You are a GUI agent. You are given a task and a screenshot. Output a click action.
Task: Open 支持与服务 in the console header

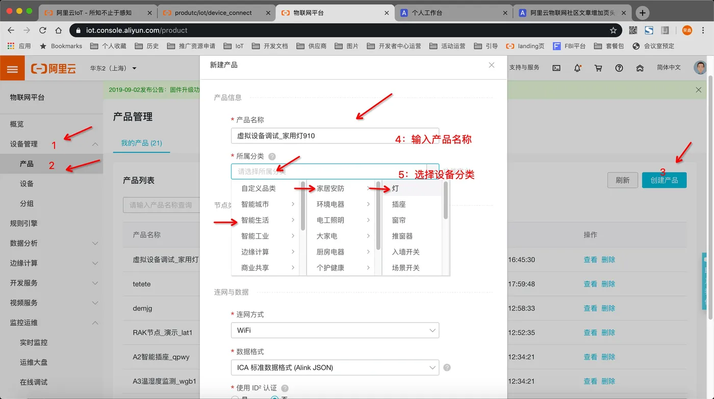pyautogui.click(x=524, y=67)
